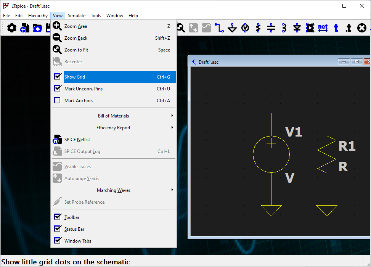Maximize the Draft1.asc child window
371x267 pixels.
pos(357,62)
